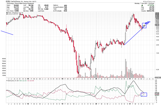Image resolution: width=161 pixels, height=105 pixels.
Task: Click the year marker 21 below the price chart
Action: click(130, 79)
